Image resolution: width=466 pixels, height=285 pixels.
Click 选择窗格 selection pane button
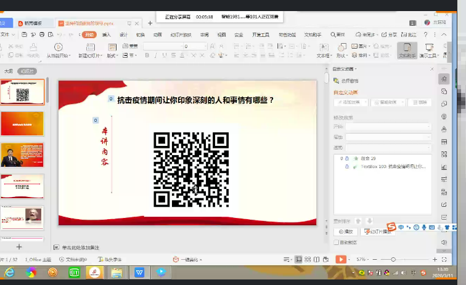(x=346, y=81)
